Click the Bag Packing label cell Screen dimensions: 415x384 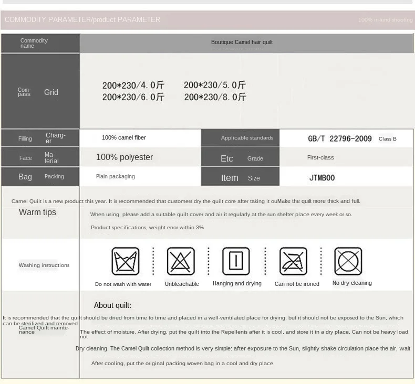click(x=40, y=177)
